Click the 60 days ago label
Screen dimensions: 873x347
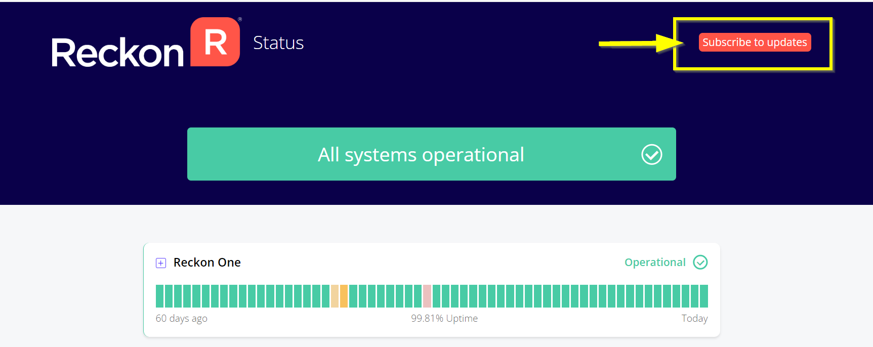coord(181,318)
